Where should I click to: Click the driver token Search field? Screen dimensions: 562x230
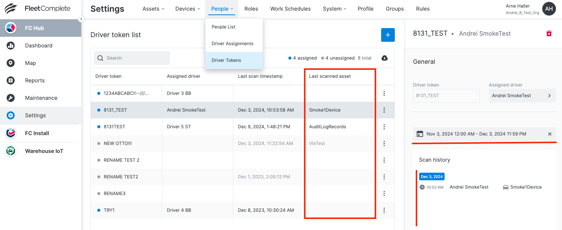131,58
